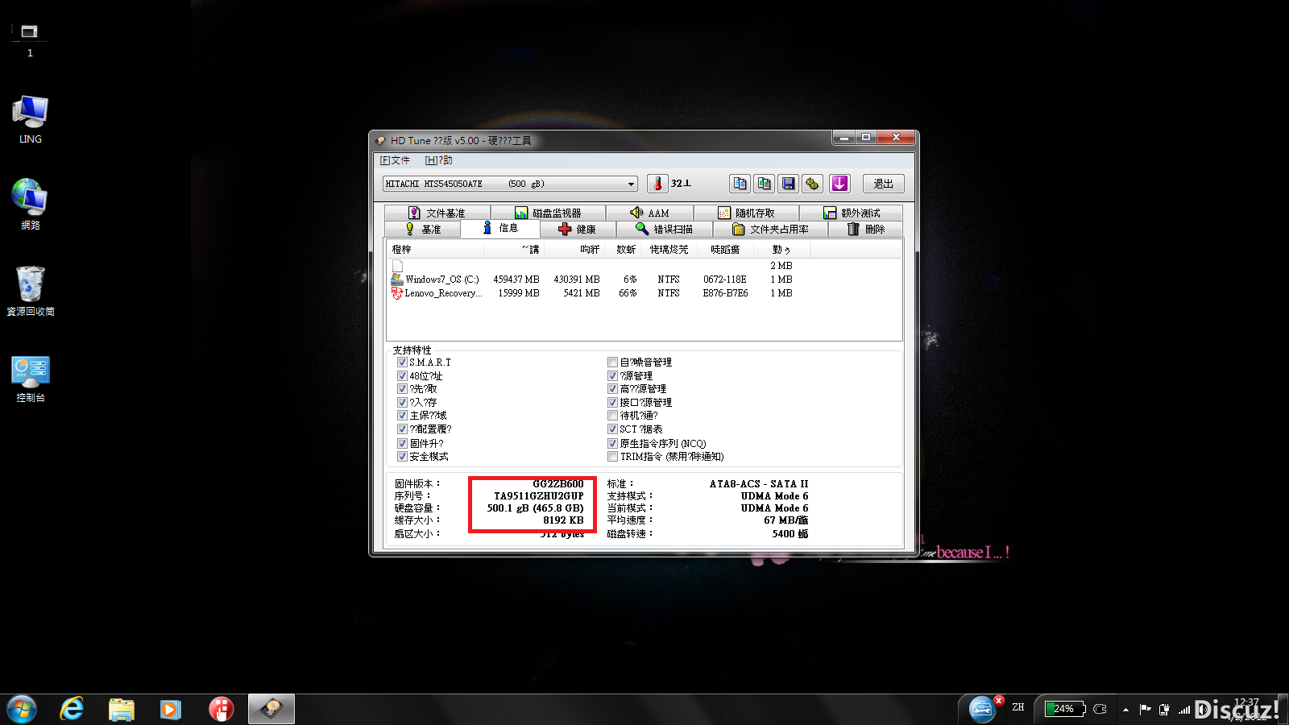Click the firmware version GG2ZB600
Screen dimensions: 1289x725
click(x=557, y=484)
